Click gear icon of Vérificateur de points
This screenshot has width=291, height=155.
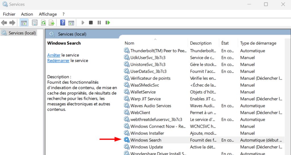click(x=127, y=78)
